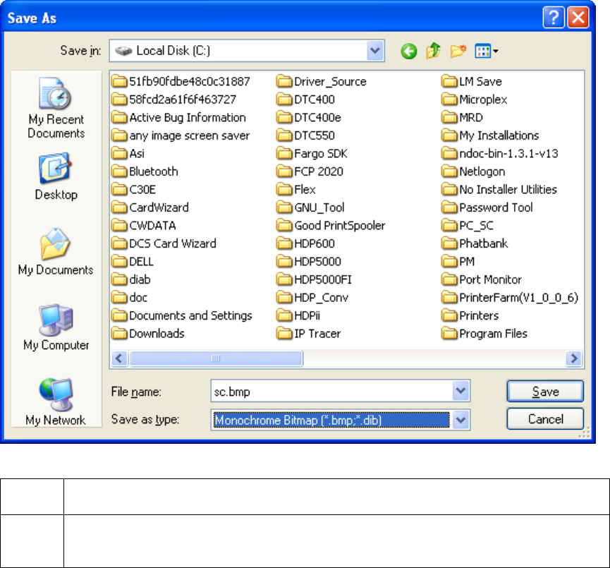Select the doc folder name
This screenshot has width=610, height=568.
tap(138, 298)
